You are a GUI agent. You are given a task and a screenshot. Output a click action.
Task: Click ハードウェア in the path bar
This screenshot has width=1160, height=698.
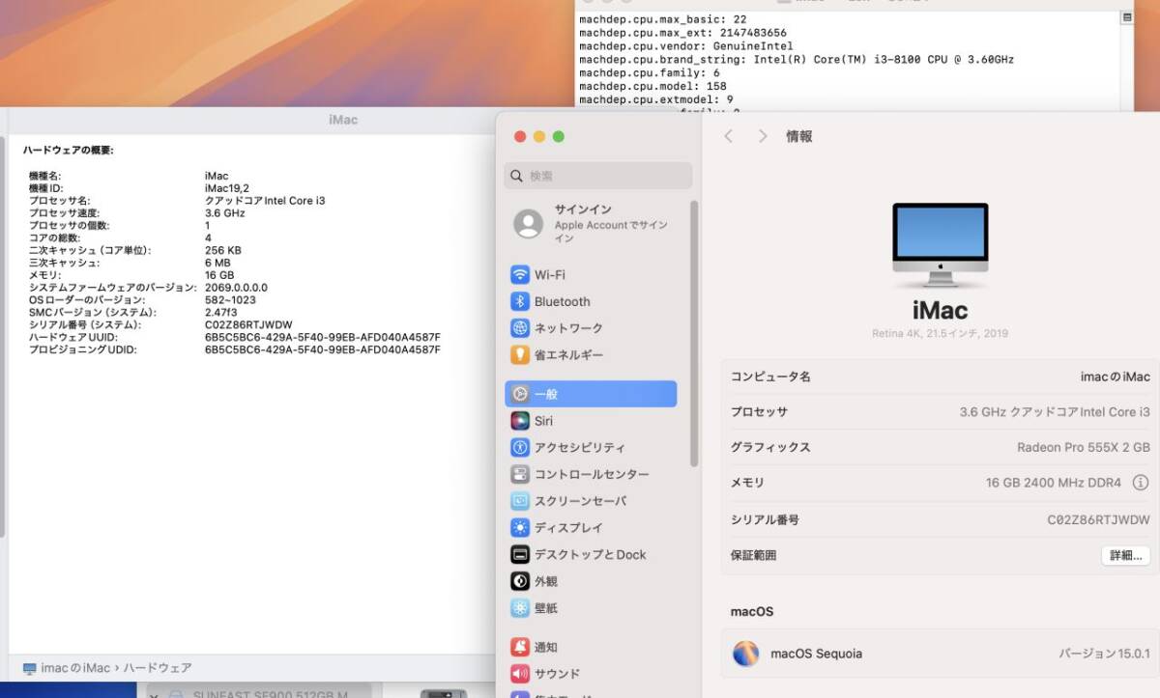157,667
